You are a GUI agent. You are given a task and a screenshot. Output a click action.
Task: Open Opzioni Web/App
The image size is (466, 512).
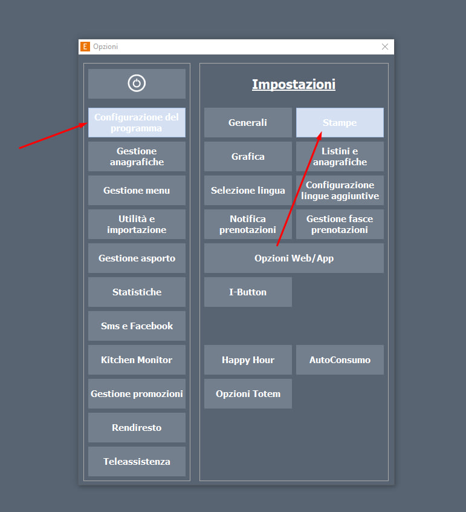294,258
